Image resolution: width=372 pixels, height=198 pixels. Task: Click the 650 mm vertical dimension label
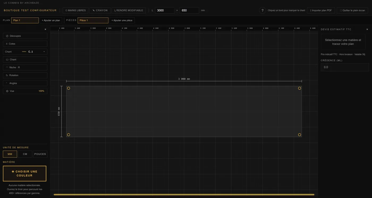pos(59,111)
